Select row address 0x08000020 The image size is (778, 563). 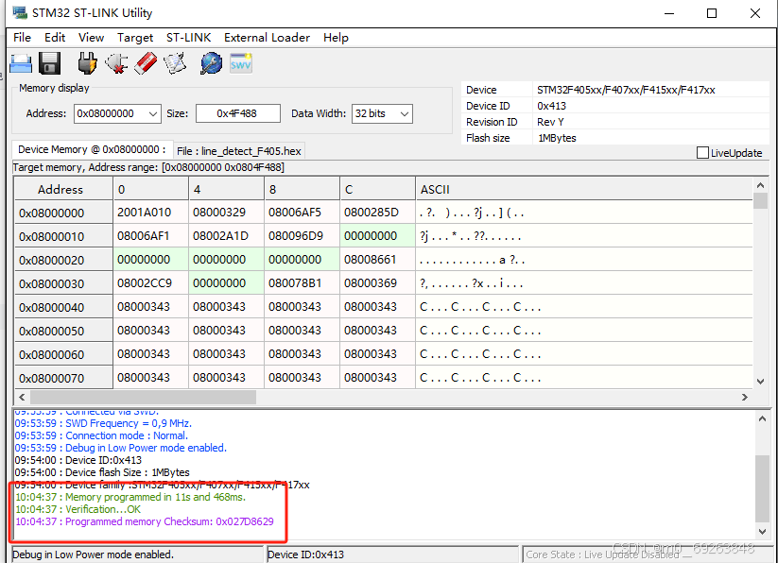pos(63,260)
